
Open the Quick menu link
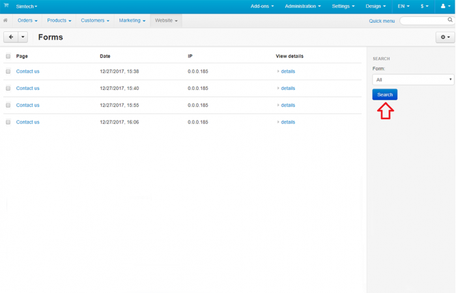pyautogui.click(x=382, y=21)
